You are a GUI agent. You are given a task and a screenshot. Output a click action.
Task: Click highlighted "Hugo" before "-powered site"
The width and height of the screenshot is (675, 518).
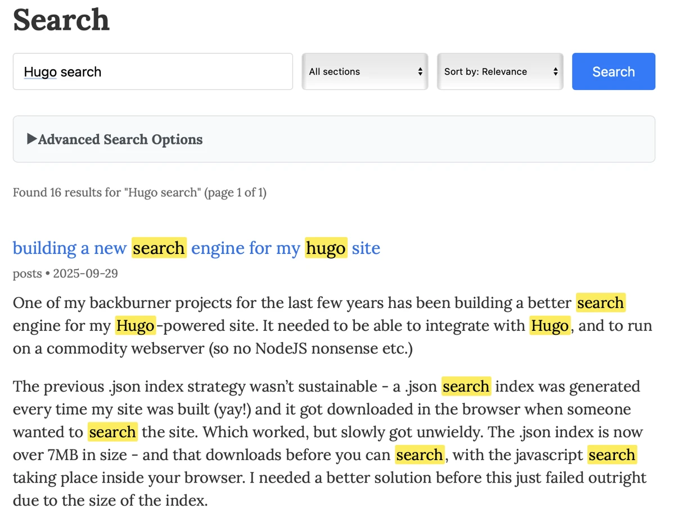point(135,326)
